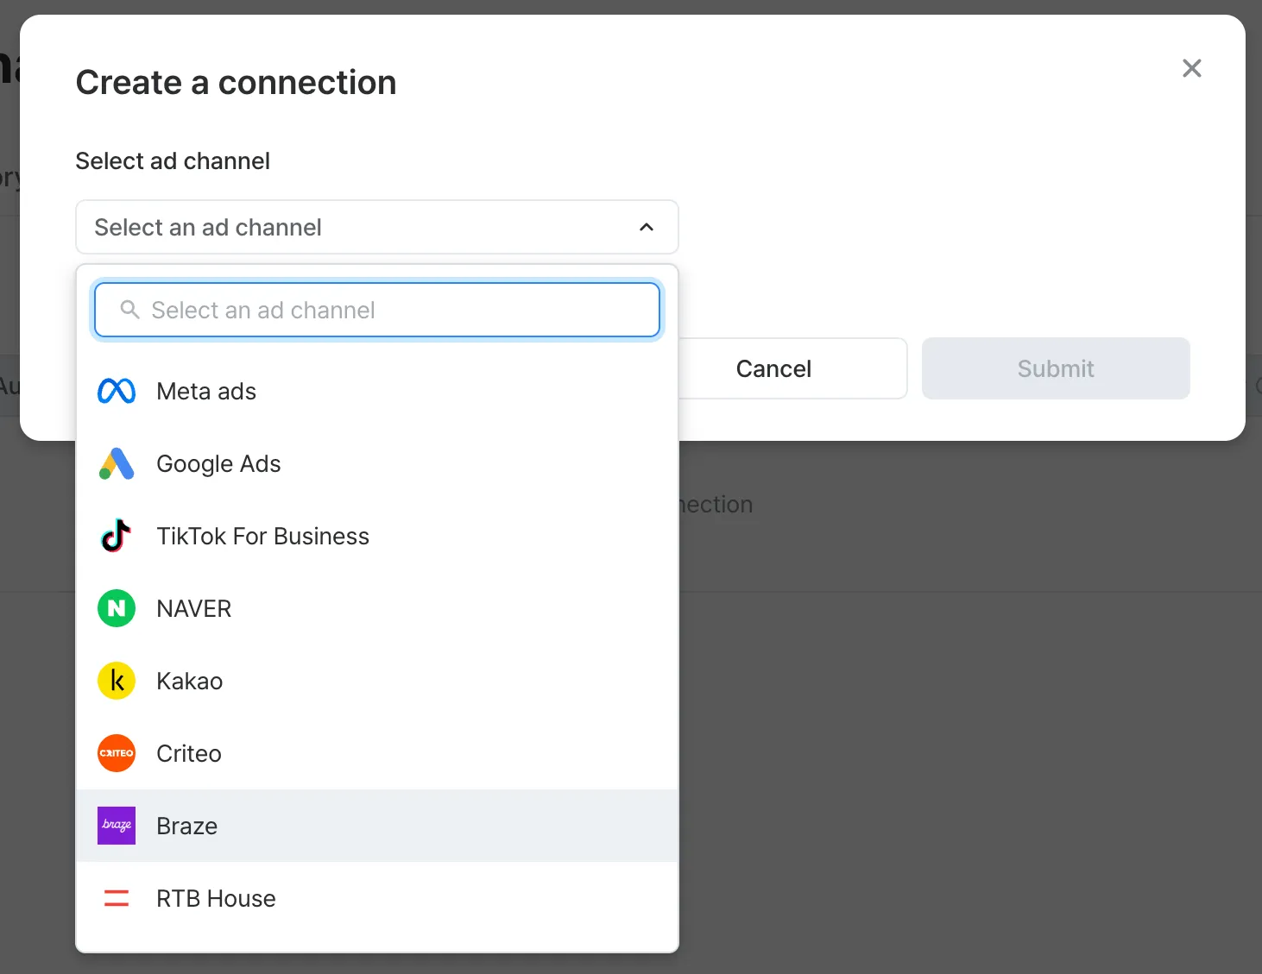Collapse the ad channel dropdown chevron

click(647, 227)
